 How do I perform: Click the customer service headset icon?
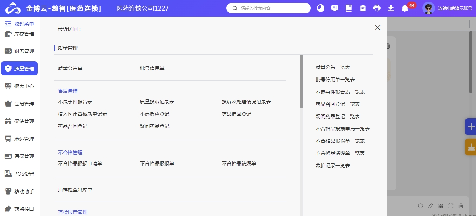377,8
